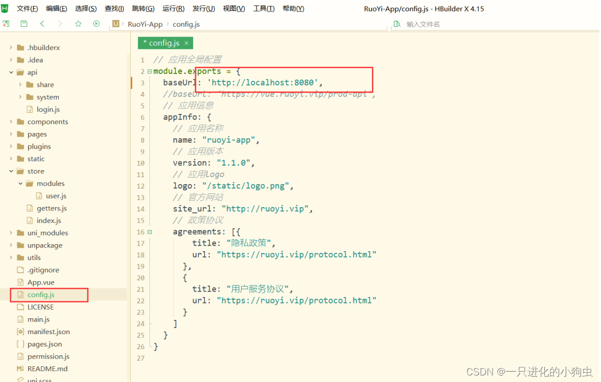The image size is (601, 382).
Task: Open manifest.json in the file tree
Action: (49, 332)
